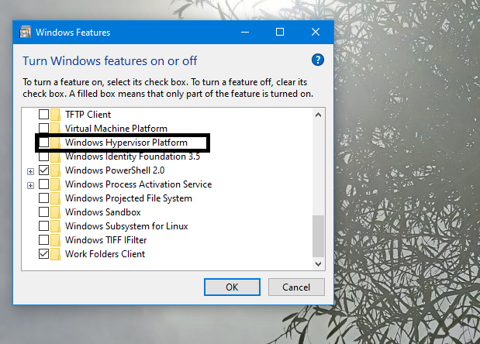Click folder icon next to Windows PowerShell 2.0
This screenshot has height=344, width=480.
[55, 170]
